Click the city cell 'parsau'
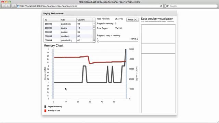Screen dimensions: 219x123 coord(64,32)
